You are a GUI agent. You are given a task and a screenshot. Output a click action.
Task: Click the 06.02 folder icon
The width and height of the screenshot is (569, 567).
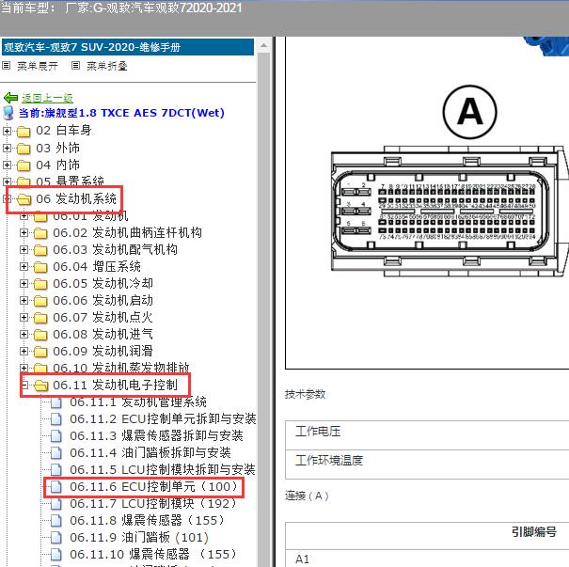[40, 233]
